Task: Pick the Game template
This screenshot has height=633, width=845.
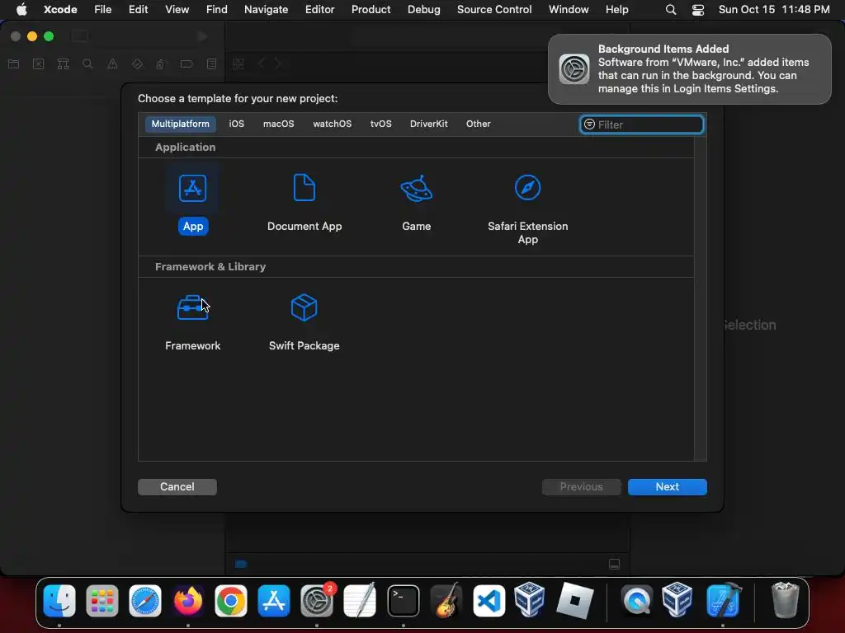Action: pyautogui.click(x=416, y=189)
